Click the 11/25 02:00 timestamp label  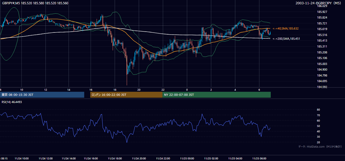coord(211,158)
